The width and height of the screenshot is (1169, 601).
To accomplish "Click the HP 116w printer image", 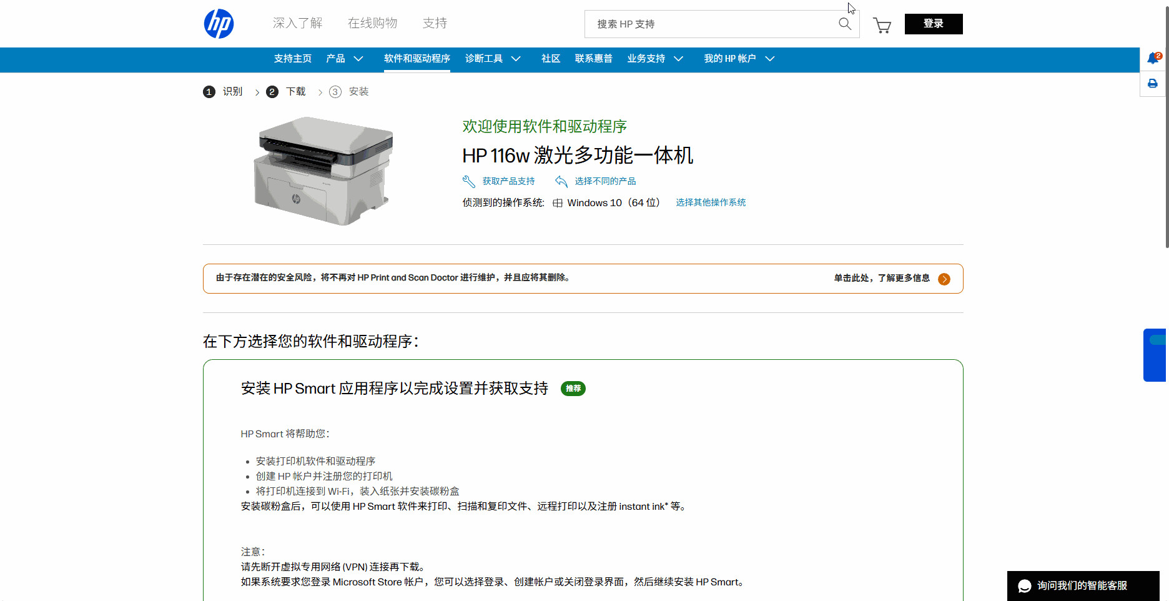I will pos(323,171).
